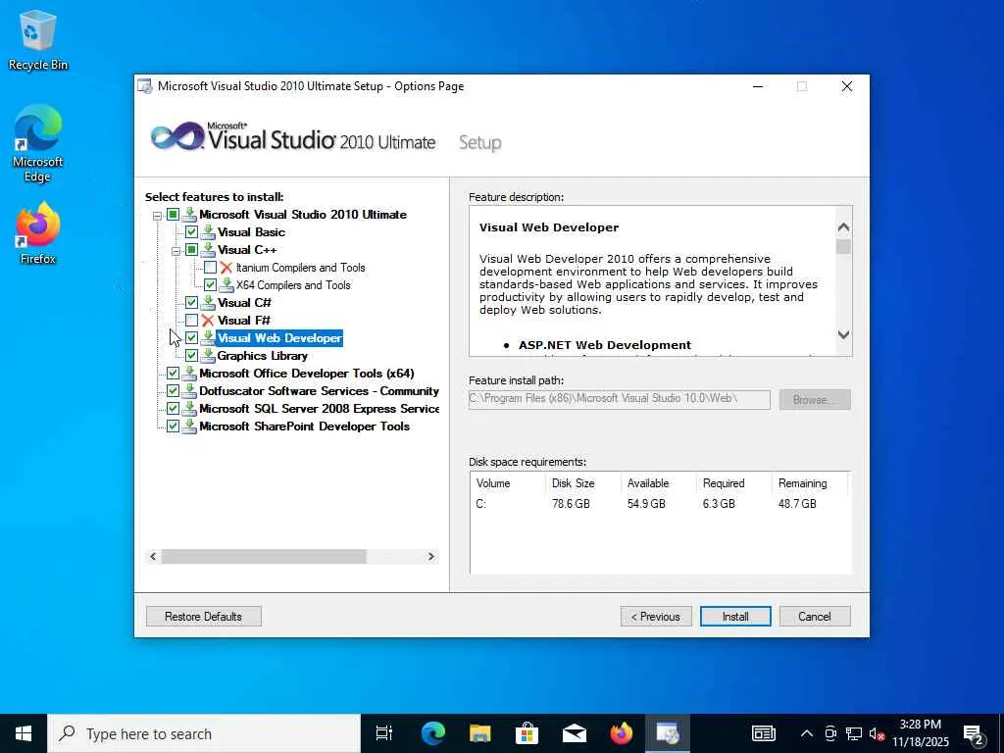Click red X icon beside Itanium Compilers
Screen dimensions: 1004x753
coord(226,268)
